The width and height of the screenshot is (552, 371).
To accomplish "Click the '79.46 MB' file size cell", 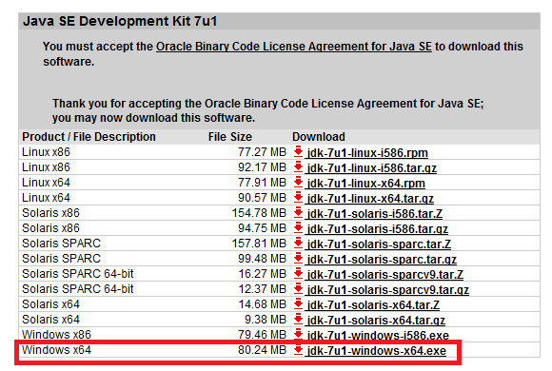I will [262, 335].
